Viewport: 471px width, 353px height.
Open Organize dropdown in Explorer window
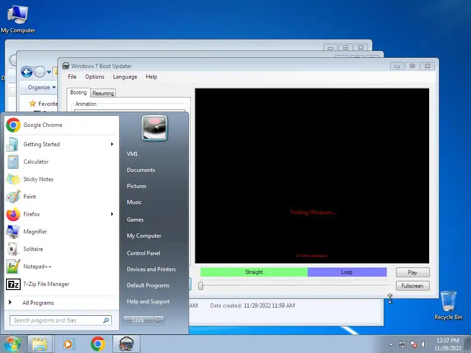tap(42, 87)
